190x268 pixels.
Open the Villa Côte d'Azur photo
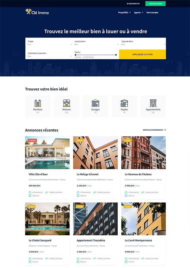47,153
